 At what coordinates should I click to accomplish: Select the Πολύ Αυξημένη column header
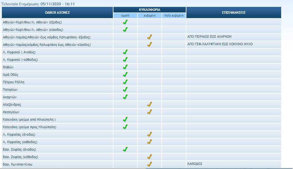pos(174,16)
